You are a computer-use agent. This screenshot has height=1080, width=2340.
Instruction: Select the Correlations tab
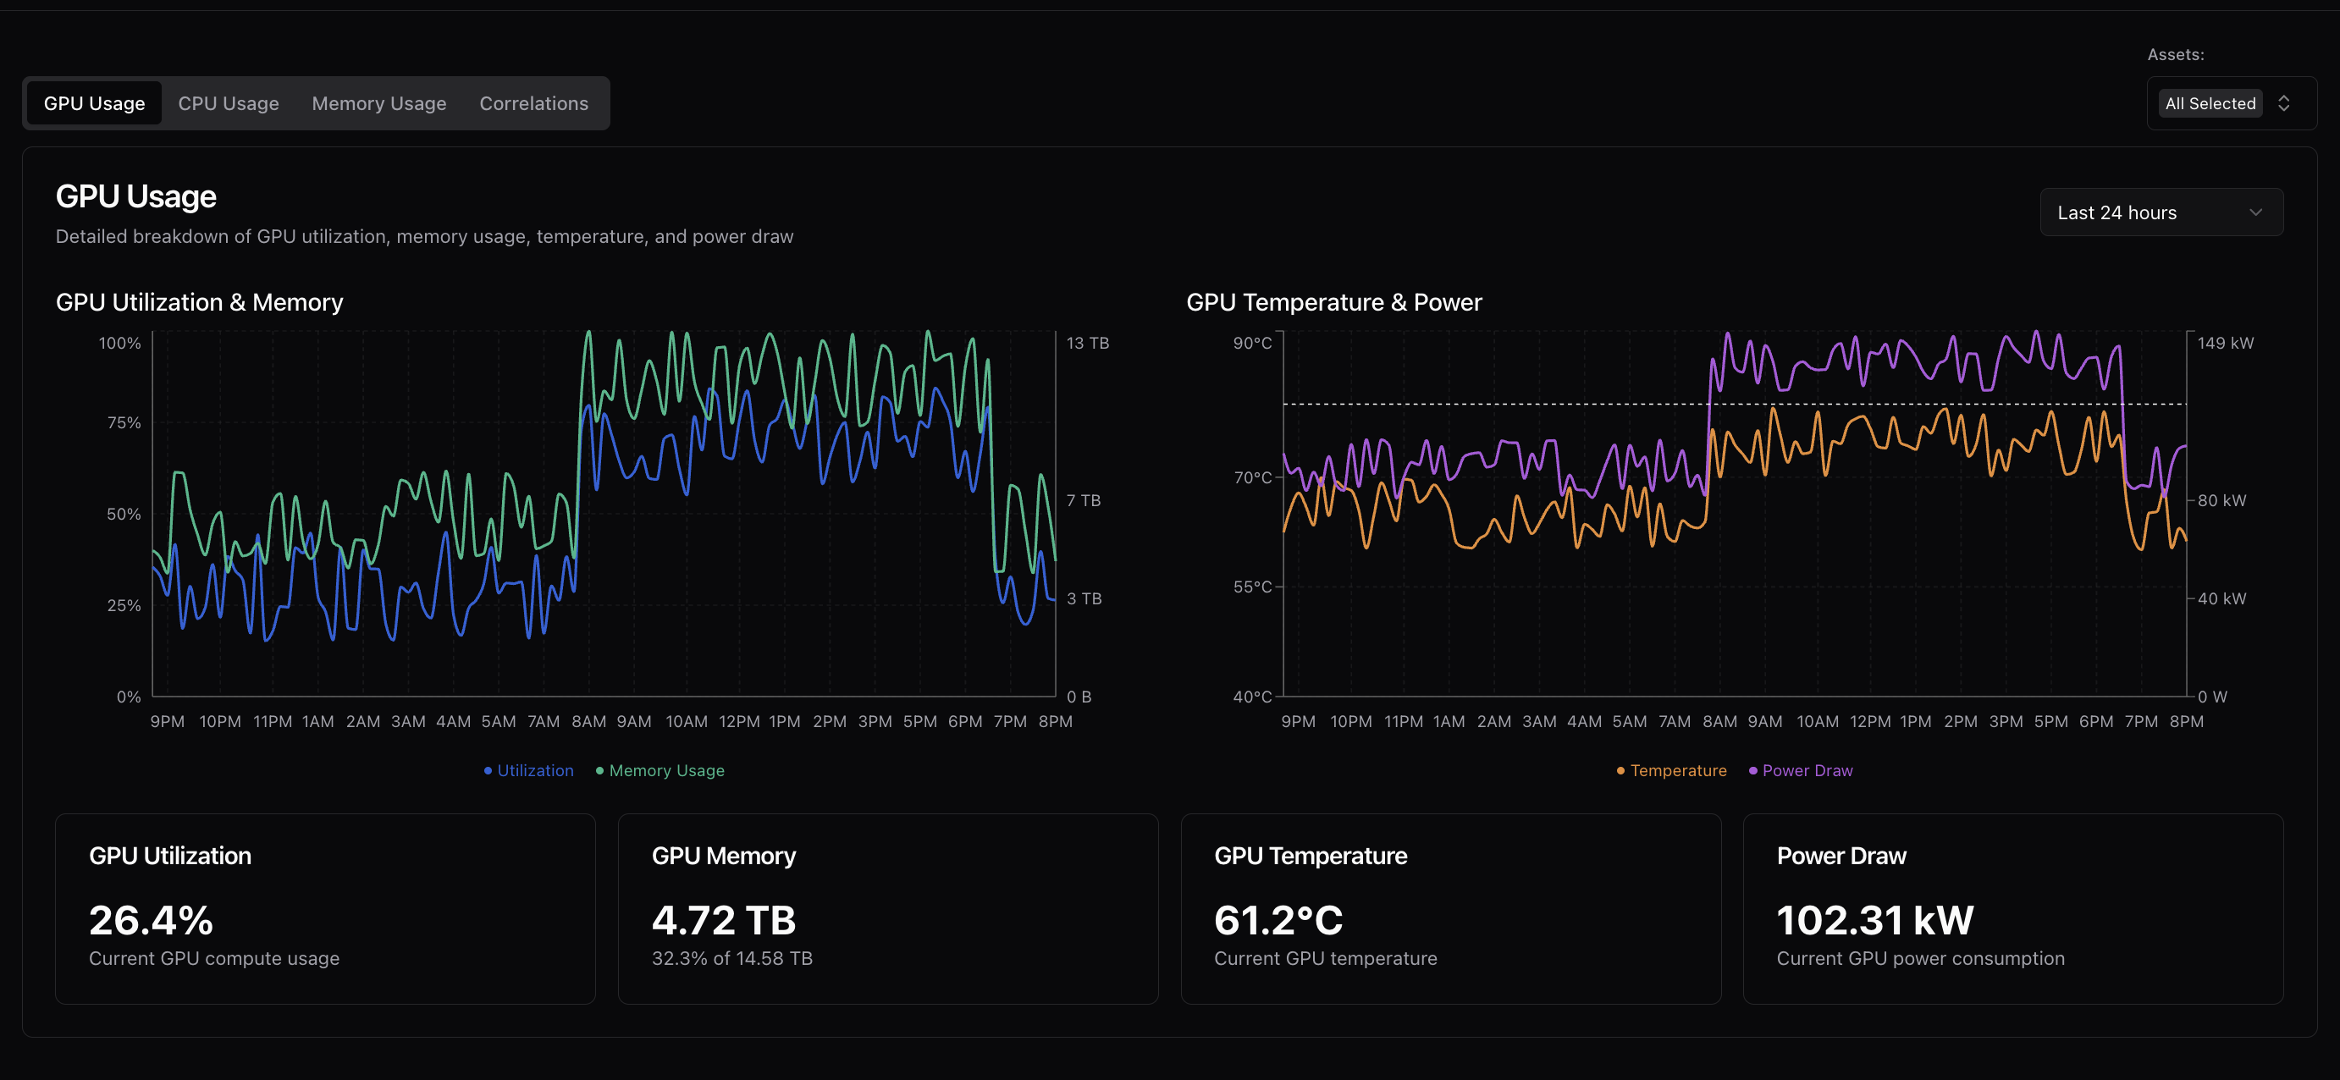[534, 102]
